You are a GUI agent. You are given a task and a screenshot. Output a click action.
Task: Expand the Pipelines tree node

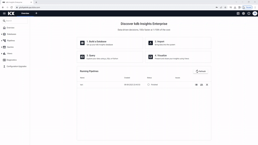click(x=2, y=41)
